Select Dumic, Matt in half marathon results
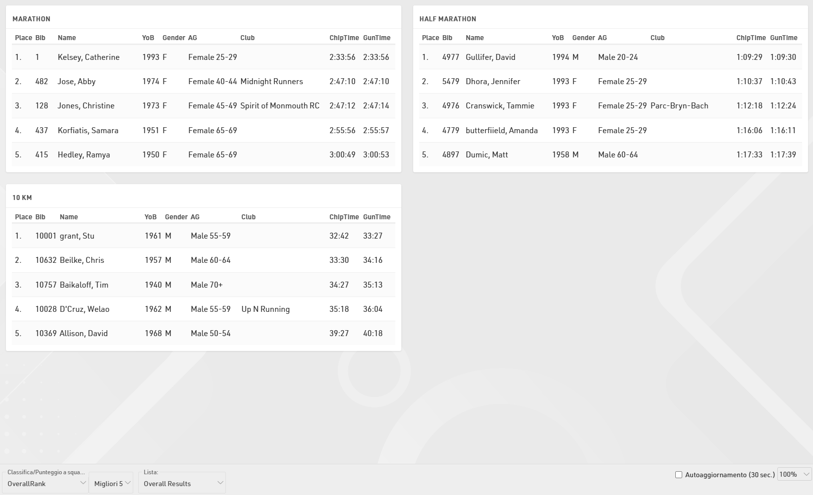Viewport: 813px width, 495px height. [487, 154]
